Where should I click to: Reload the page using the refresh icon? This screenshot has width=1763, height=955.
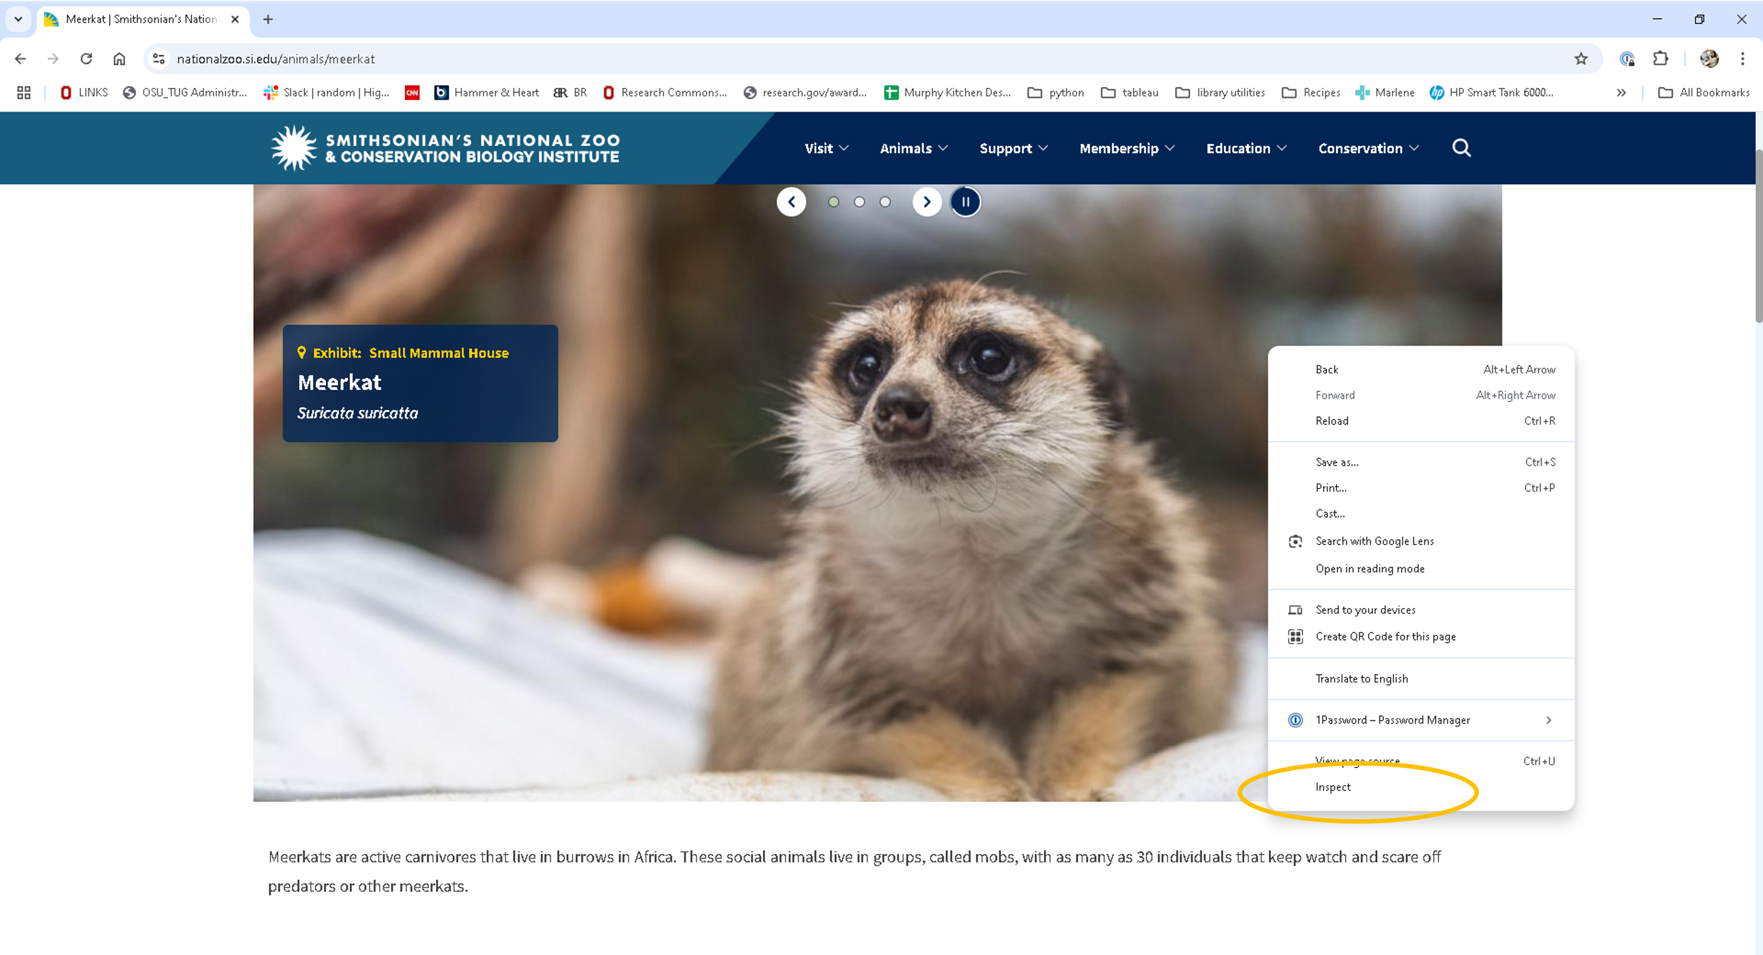click(x=86, y=59)
